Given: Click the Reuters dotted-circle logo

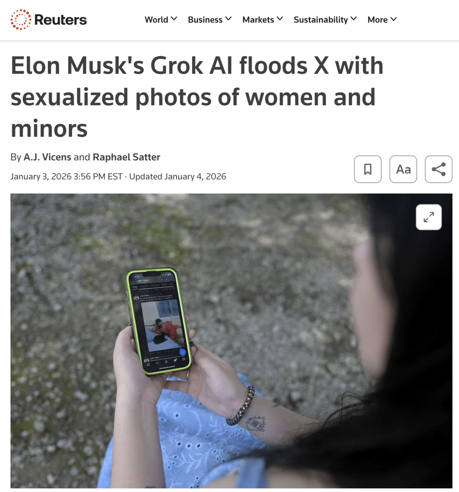Looking at the screenshot, I should pos(21,20).
